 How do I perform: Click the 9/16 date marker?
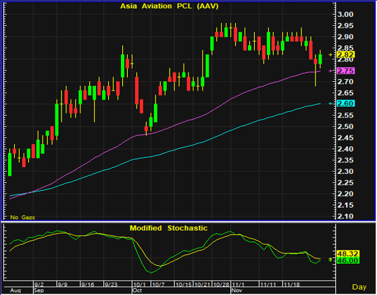(x=88, y=284)
